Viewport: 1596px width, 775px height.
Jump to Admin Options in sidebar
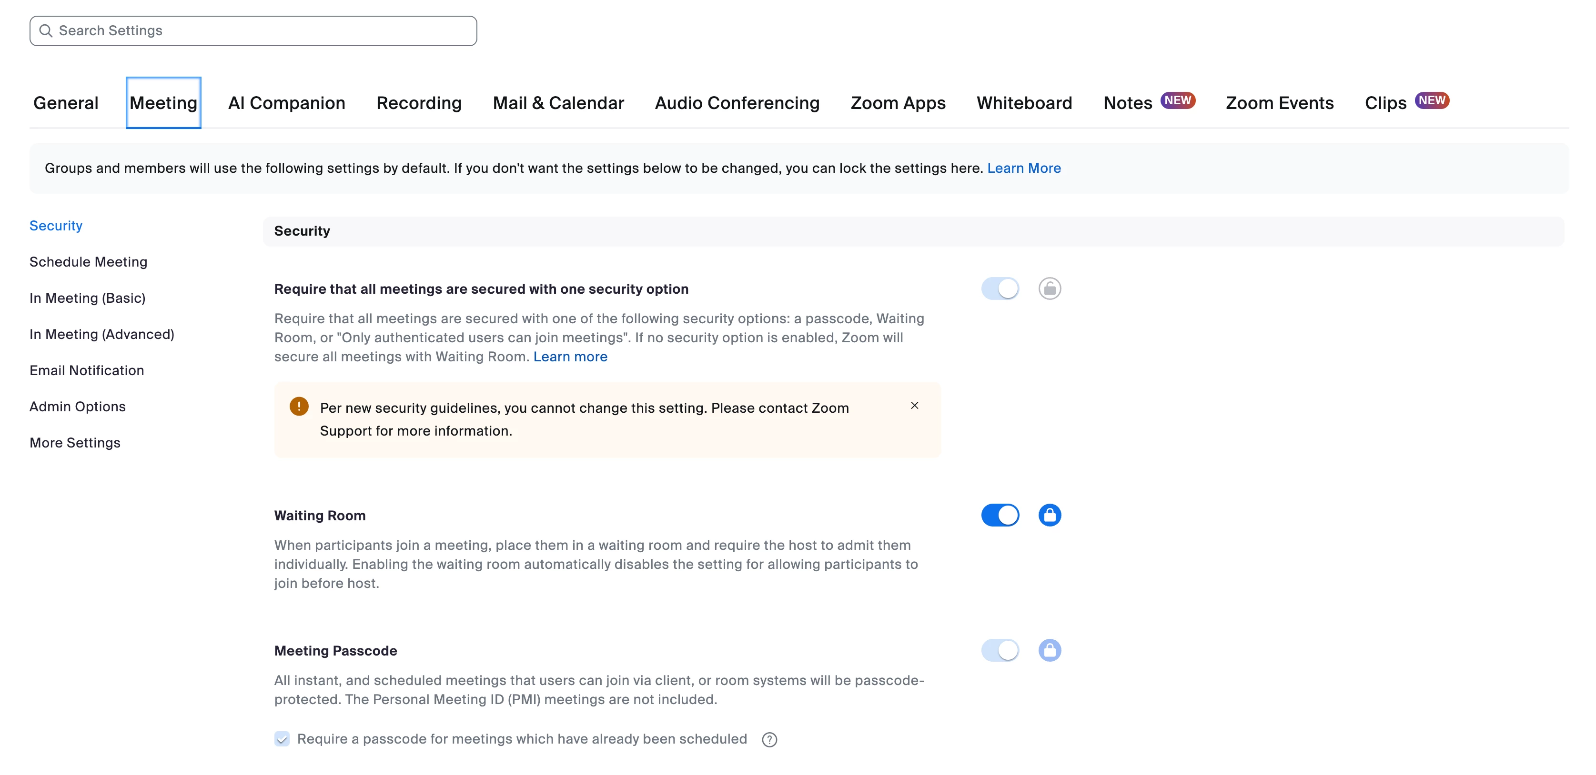78,407
